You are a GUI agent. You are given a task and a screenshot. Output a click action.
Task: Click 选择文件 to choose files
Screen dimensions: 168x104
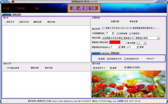pos(10,22)
